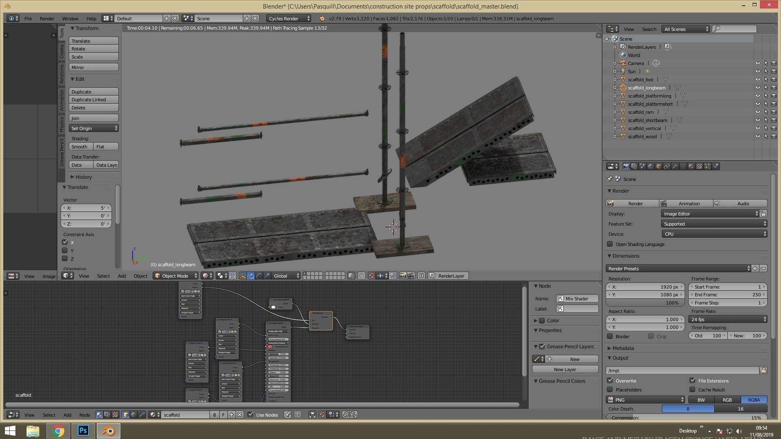Copy selected nodes to clipboard icon
The height and width of the screenshot is (439, 781).
(x=346, y=415)
